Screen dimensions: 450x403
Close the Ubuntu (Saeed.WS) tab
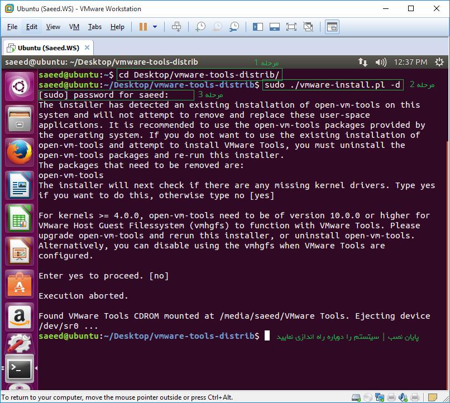pyautogui.click(x=87, y=47)
